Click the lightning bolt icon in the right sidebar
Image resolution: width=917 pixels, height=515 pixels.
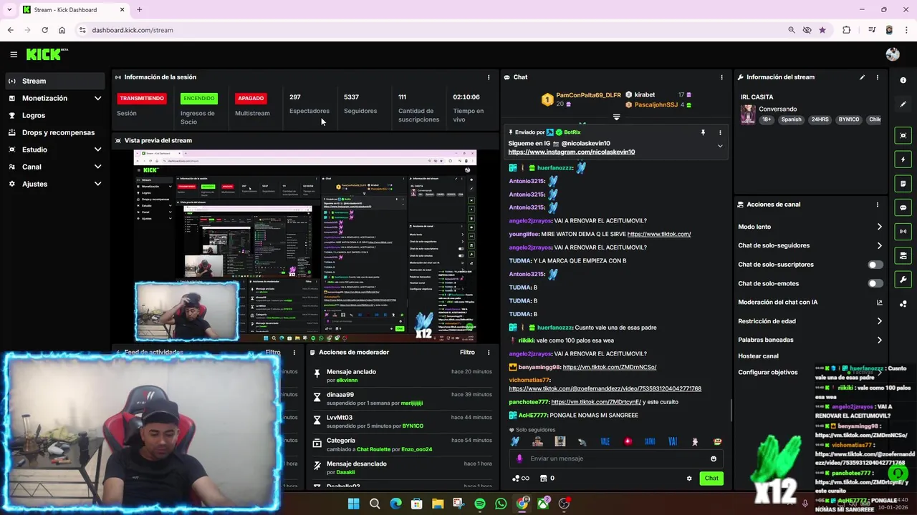tap(903, 160)
